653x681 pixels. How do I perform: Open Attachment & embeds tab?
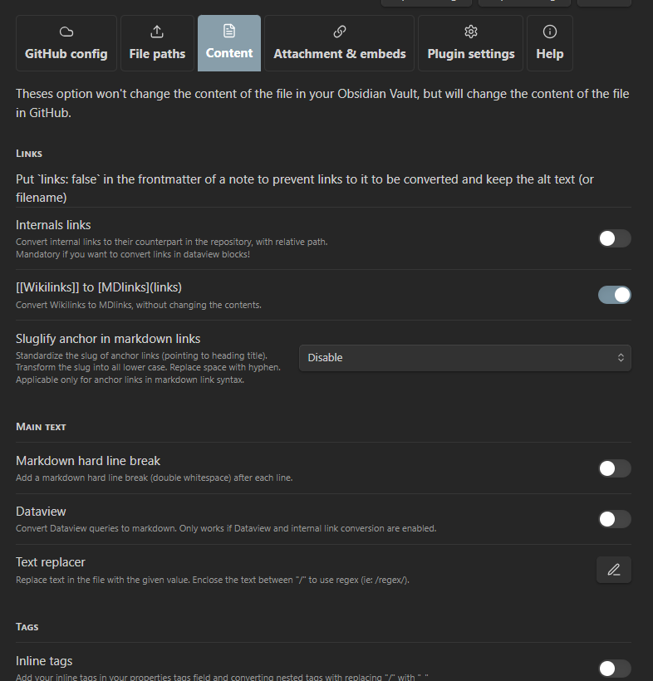(x=339, y=43)
